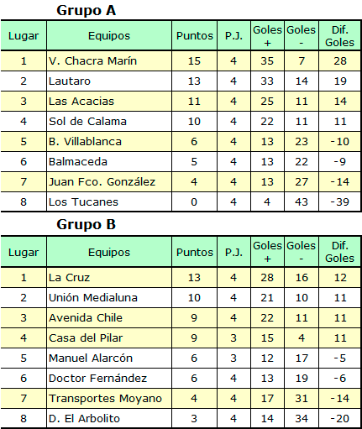Click the Puntos header in Grupo A
Viewport: 362px width, 429px height.
[195, 35]
